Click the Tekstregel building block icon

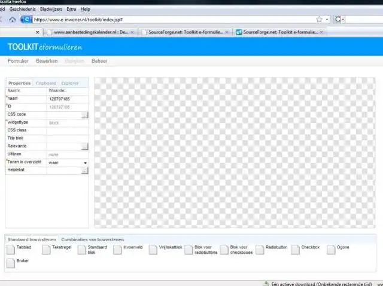pyautogui.click(x=46, y=250)
